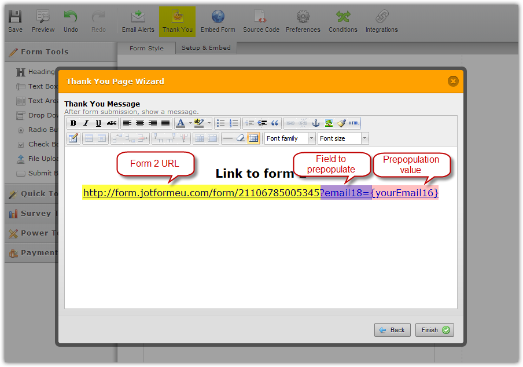Close the Thank You Page Wizard
The width and height of the screenshot is (523, 367).
(453, 81)
